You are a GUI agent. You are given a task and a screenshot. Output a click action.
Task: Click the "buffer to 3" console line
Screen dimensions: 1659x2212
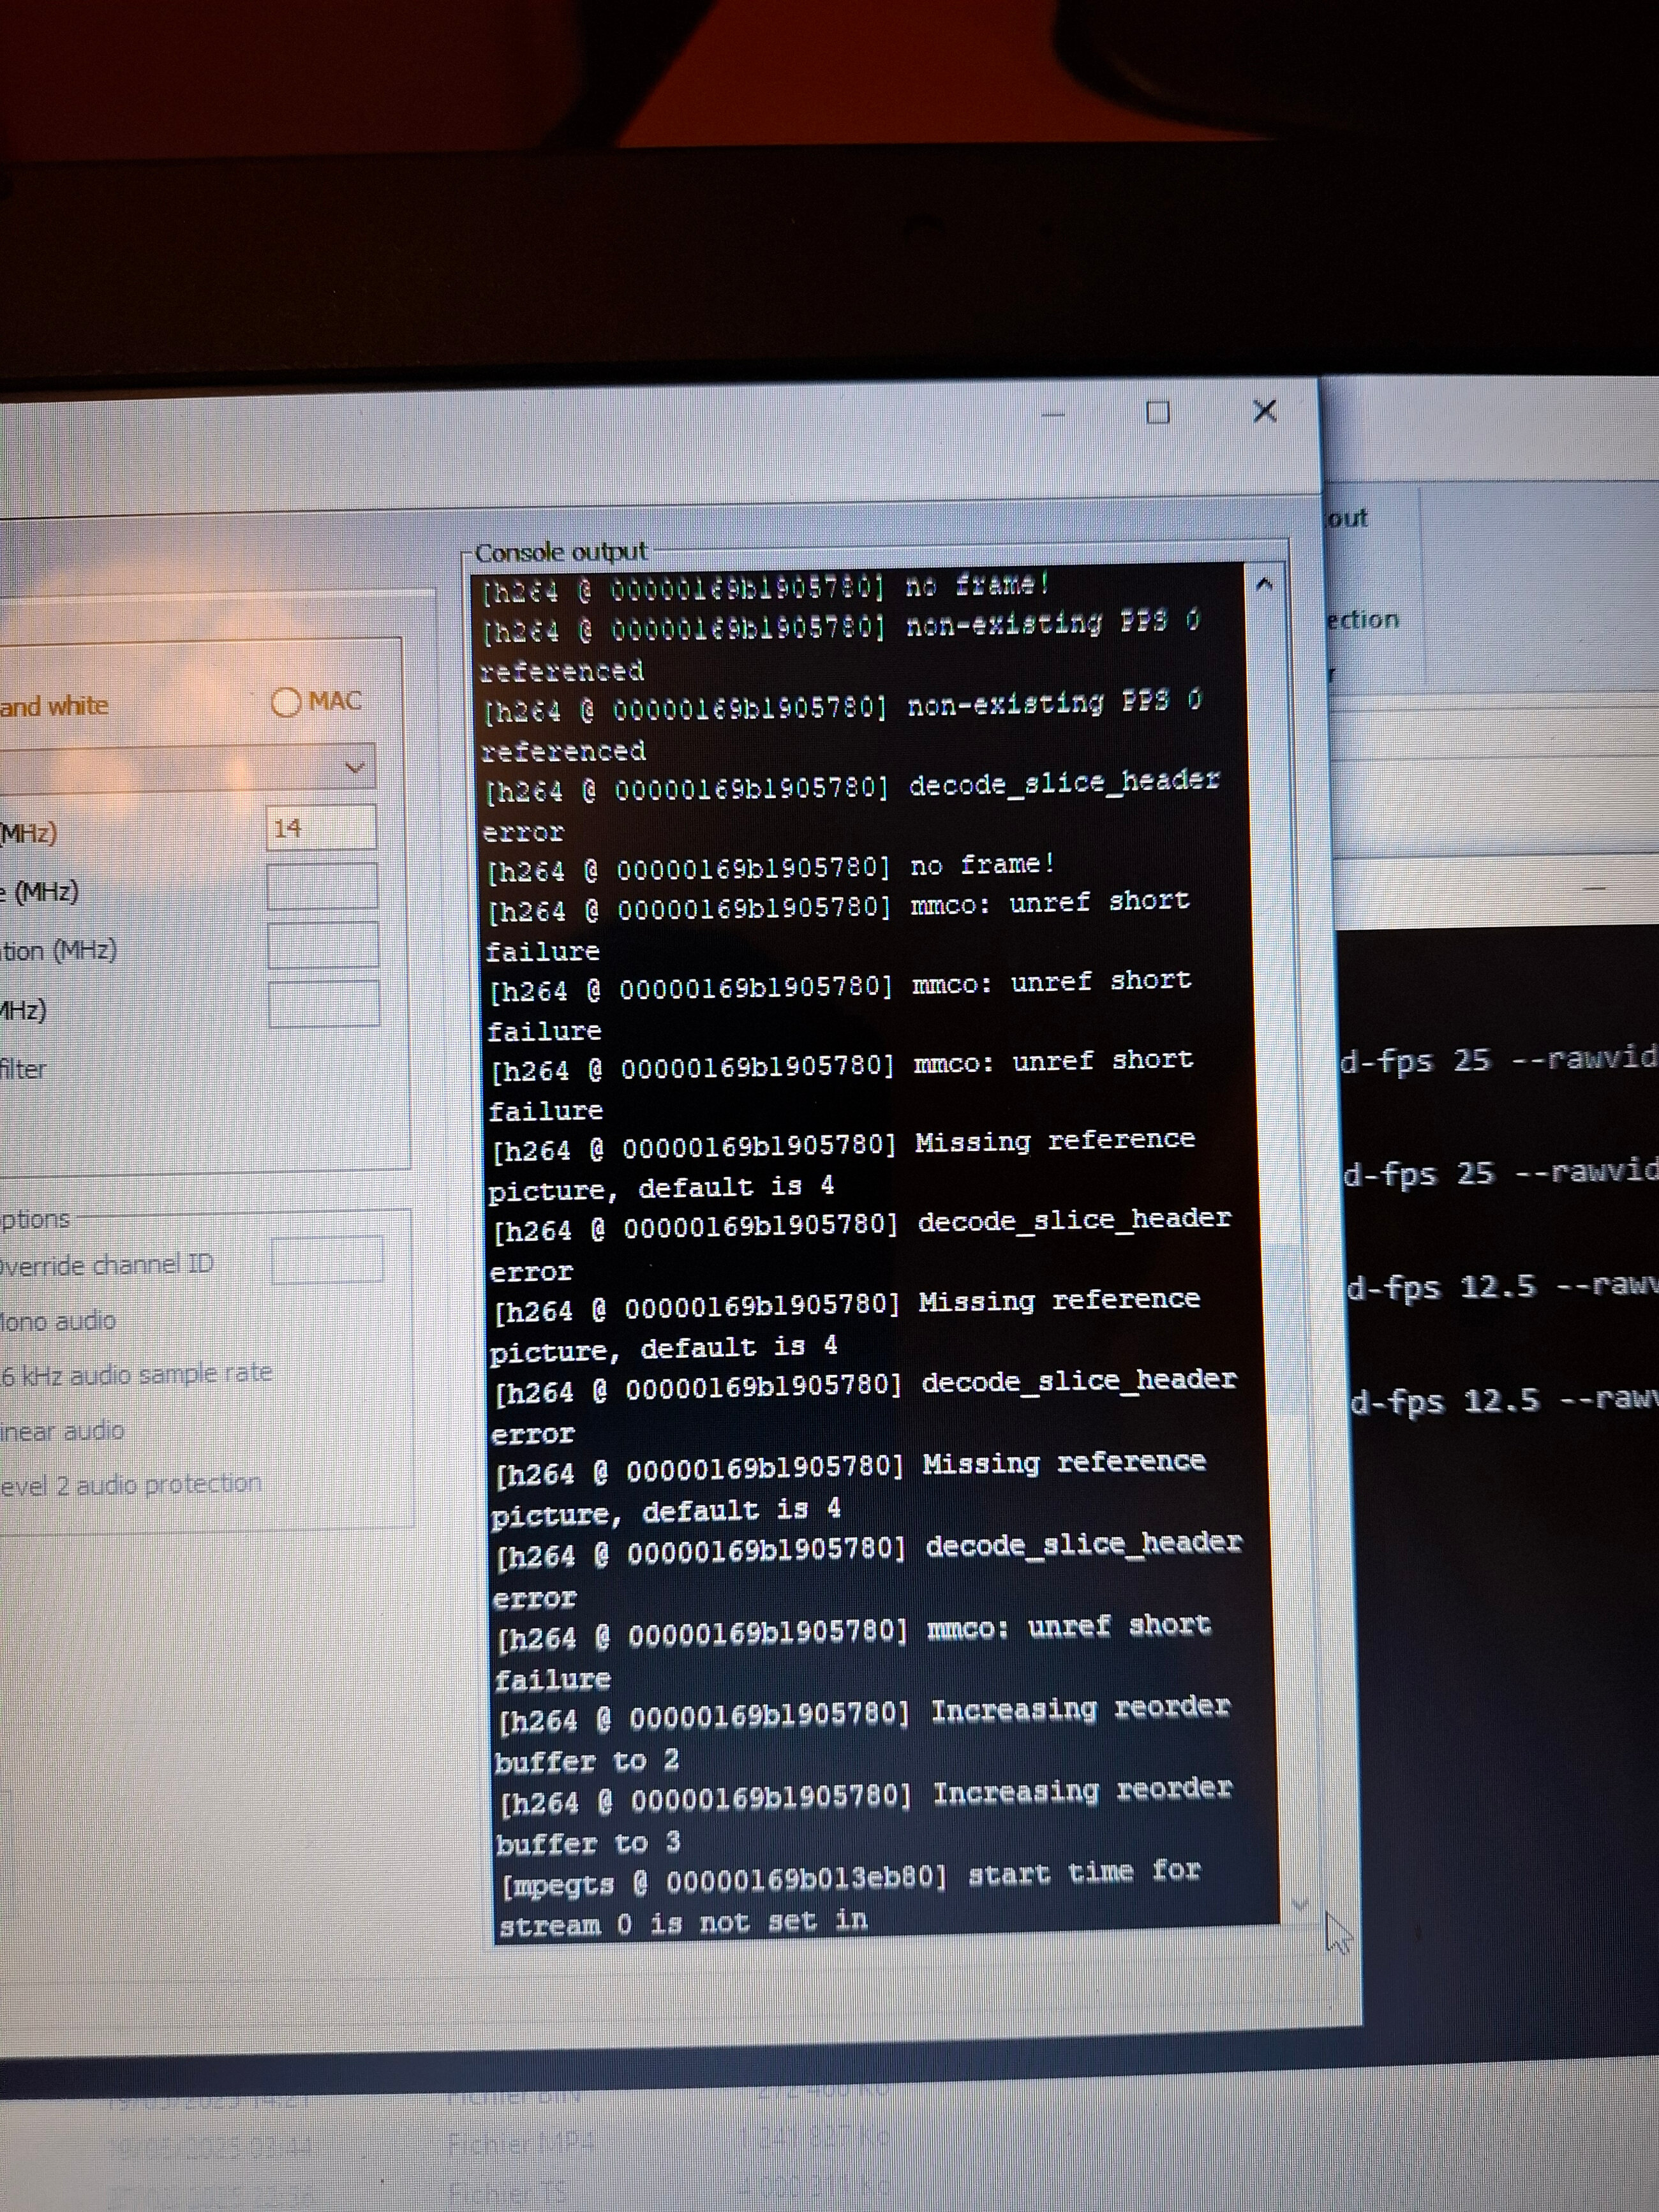tap(589, 1842)
